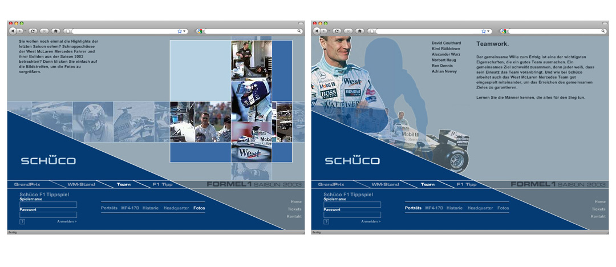
Task: Open the F1 Tipp tab in the Fotos window
Action: (162, 184)
